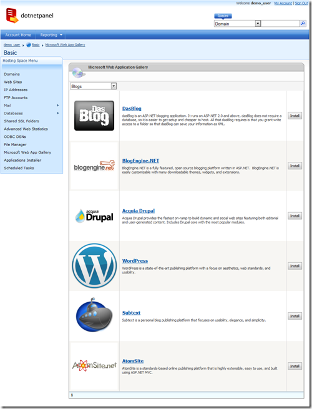Click page 1 in pager
This screenshot has height=409, width=312.
tap(72, 395)
